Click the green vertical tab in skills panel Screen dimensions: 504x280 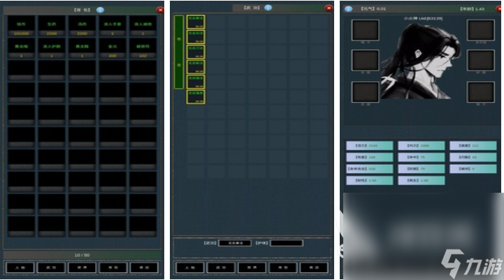179,52
